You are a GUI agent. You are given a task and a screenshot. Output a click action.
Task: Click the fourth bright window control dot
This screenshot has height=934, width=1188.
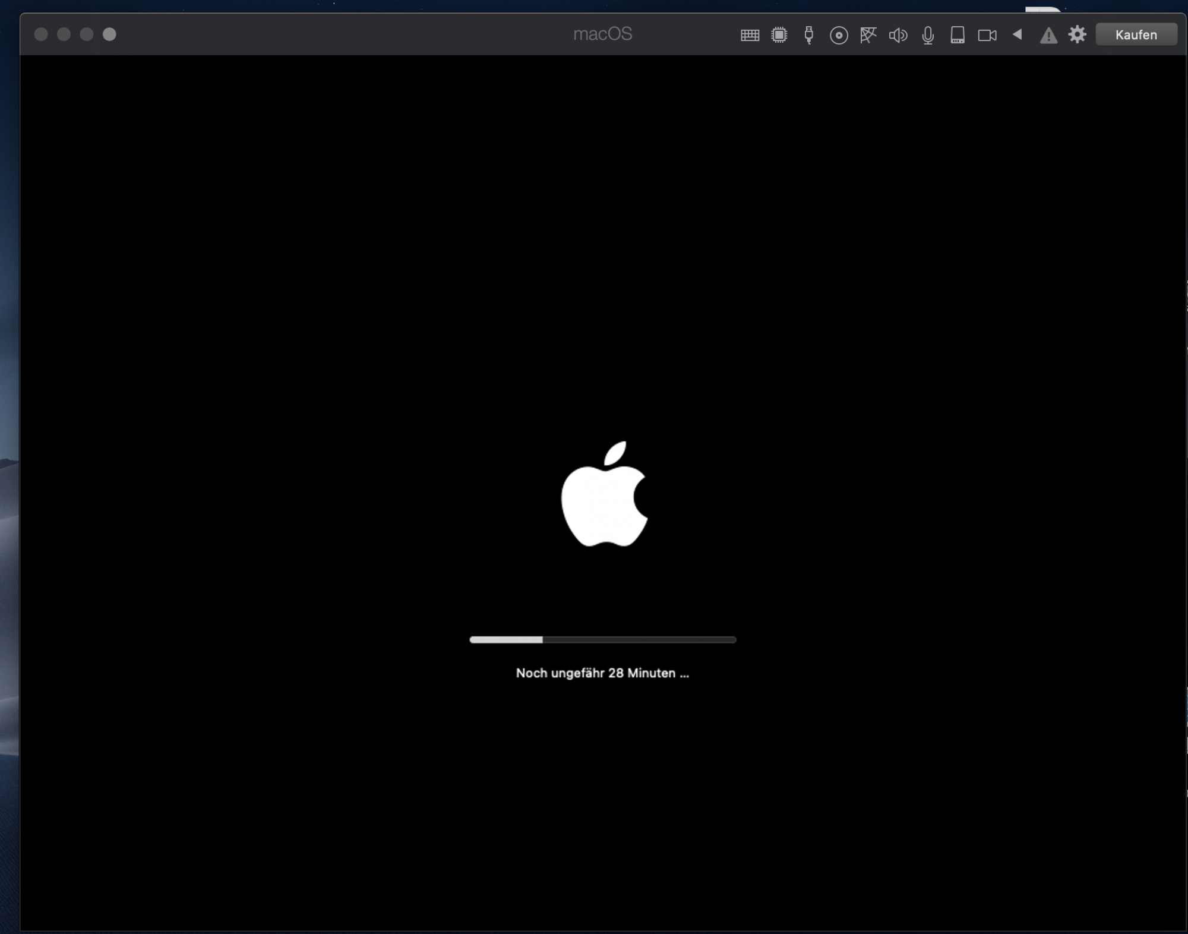(x=109, y=34)
